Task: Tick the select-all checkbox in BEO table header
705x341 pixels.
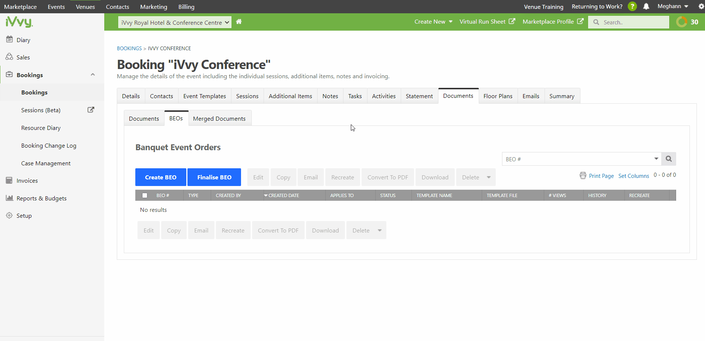Action: coord(145,195)
